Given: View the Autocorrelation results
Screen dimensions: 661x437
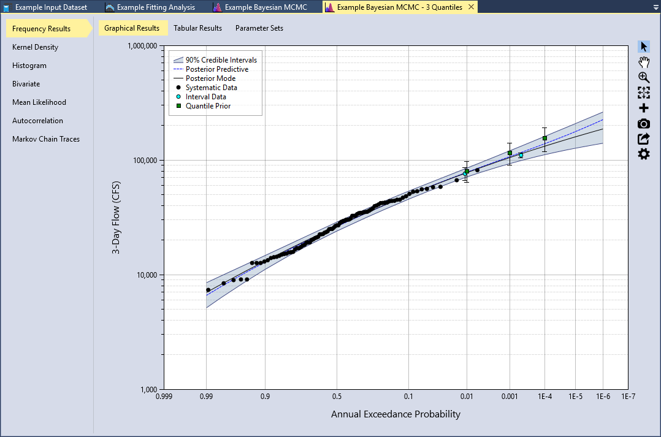Looking at the screenshot, I should 37,120.
